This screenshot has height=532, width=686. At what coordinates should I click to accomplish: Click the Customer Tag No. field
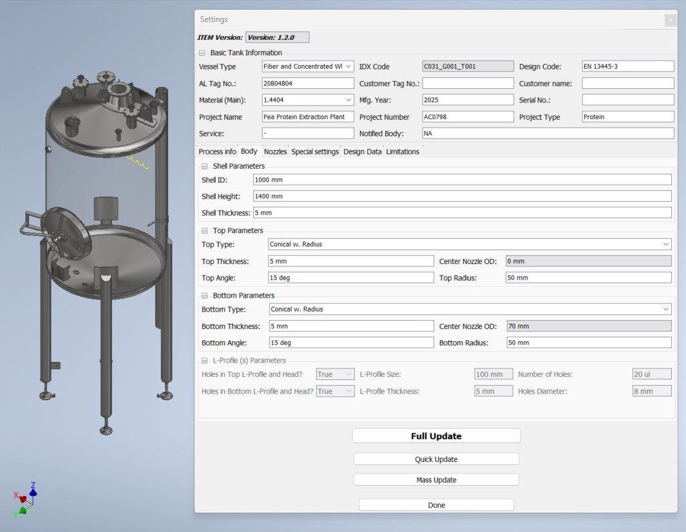point(468,83)
